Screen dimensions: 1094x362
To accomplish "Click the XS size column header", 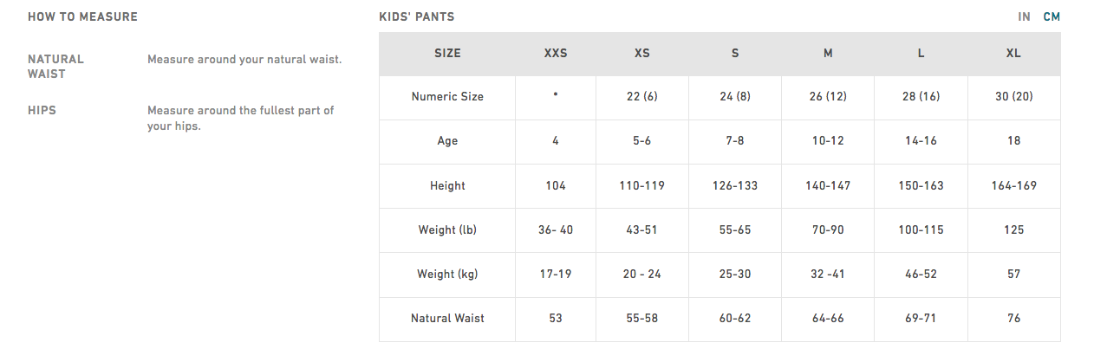I will tap(642, 53).
